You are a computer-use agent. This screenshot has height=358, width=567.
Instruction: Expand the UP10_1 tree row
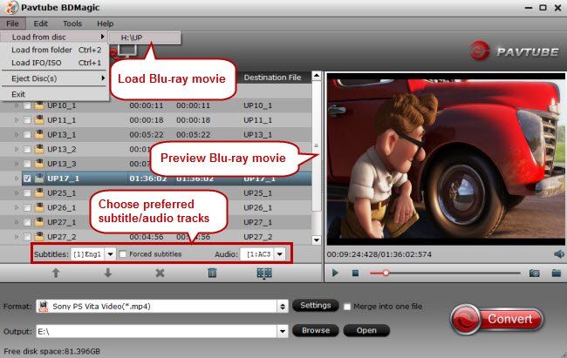point(17,106)
